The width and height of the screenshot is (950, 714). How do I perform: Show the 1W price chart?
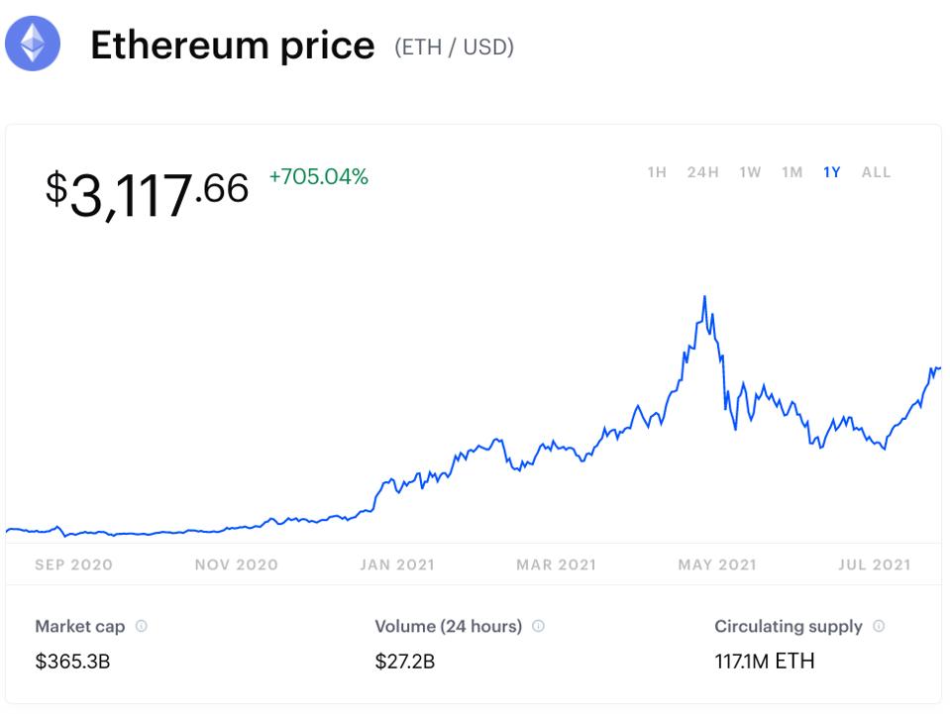pyautogui.click(x=750, y=172)
